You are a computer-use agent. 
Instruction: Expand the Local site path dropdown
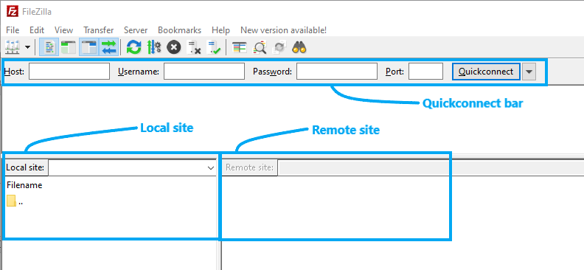(x=210, y=168)
